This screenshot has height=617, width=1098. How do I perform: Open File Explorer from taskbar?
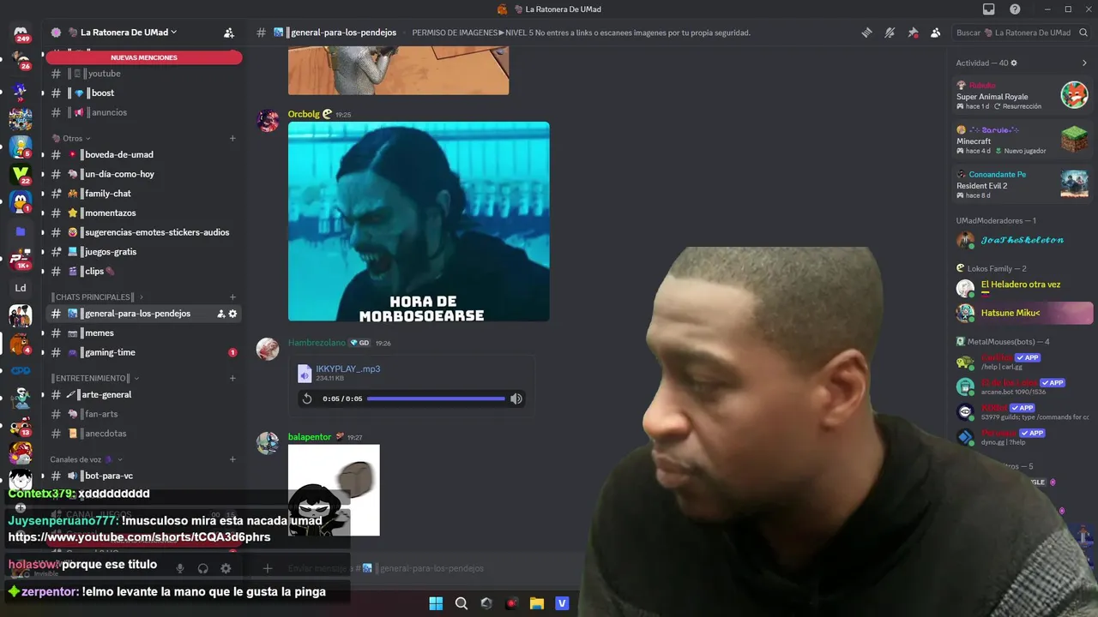point(537,603)
